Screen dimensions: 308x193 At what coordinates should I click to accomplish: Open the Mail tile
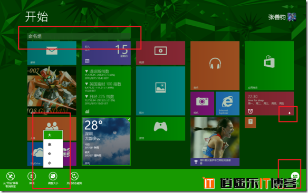pos(52,53)
